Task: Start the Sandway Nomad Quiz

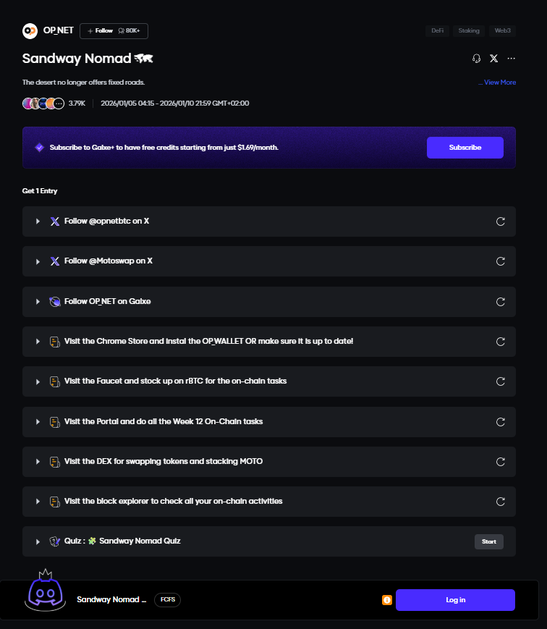Action: click(488, 541)
